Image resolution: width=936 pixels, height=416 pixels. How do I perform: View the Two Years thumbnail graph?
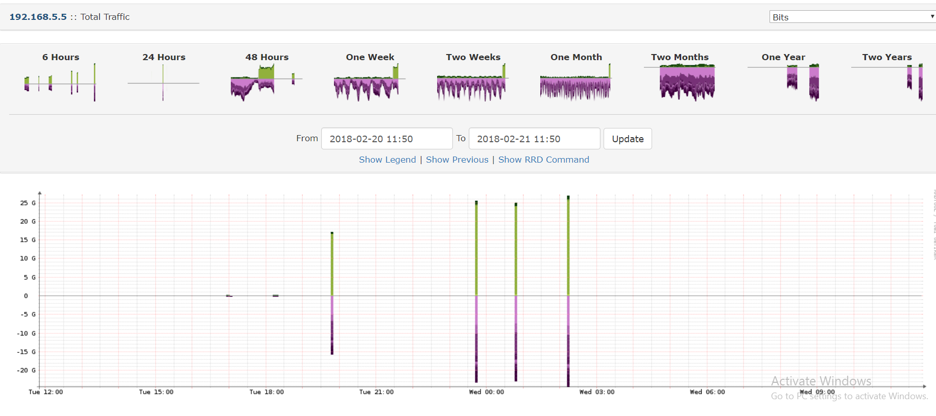click(x=887, y=82)
